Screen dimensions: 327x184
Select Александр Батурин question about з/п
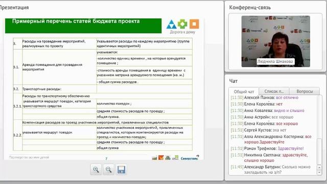pos(270,169)
